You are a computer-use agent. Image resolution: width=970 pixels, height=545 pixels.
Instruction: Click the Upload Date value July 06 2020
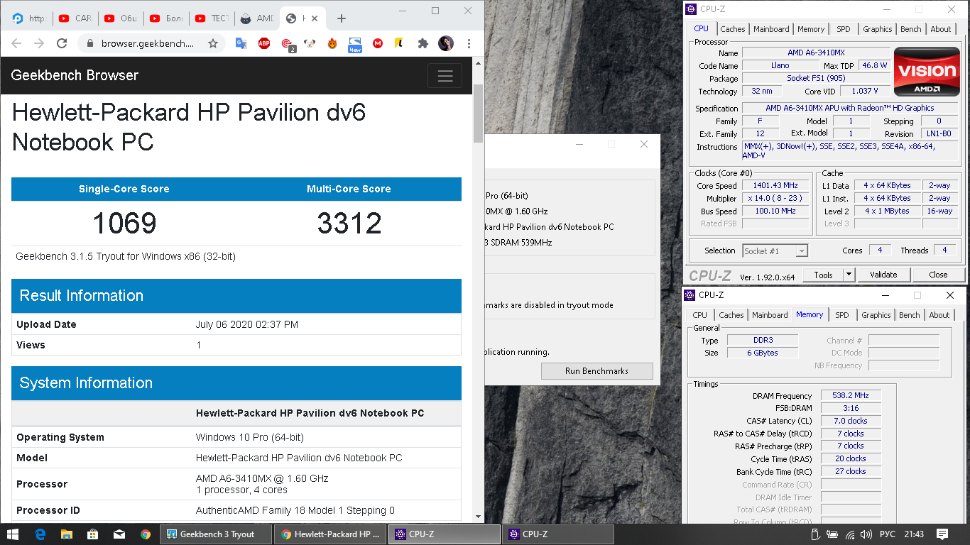click(246, 324)
